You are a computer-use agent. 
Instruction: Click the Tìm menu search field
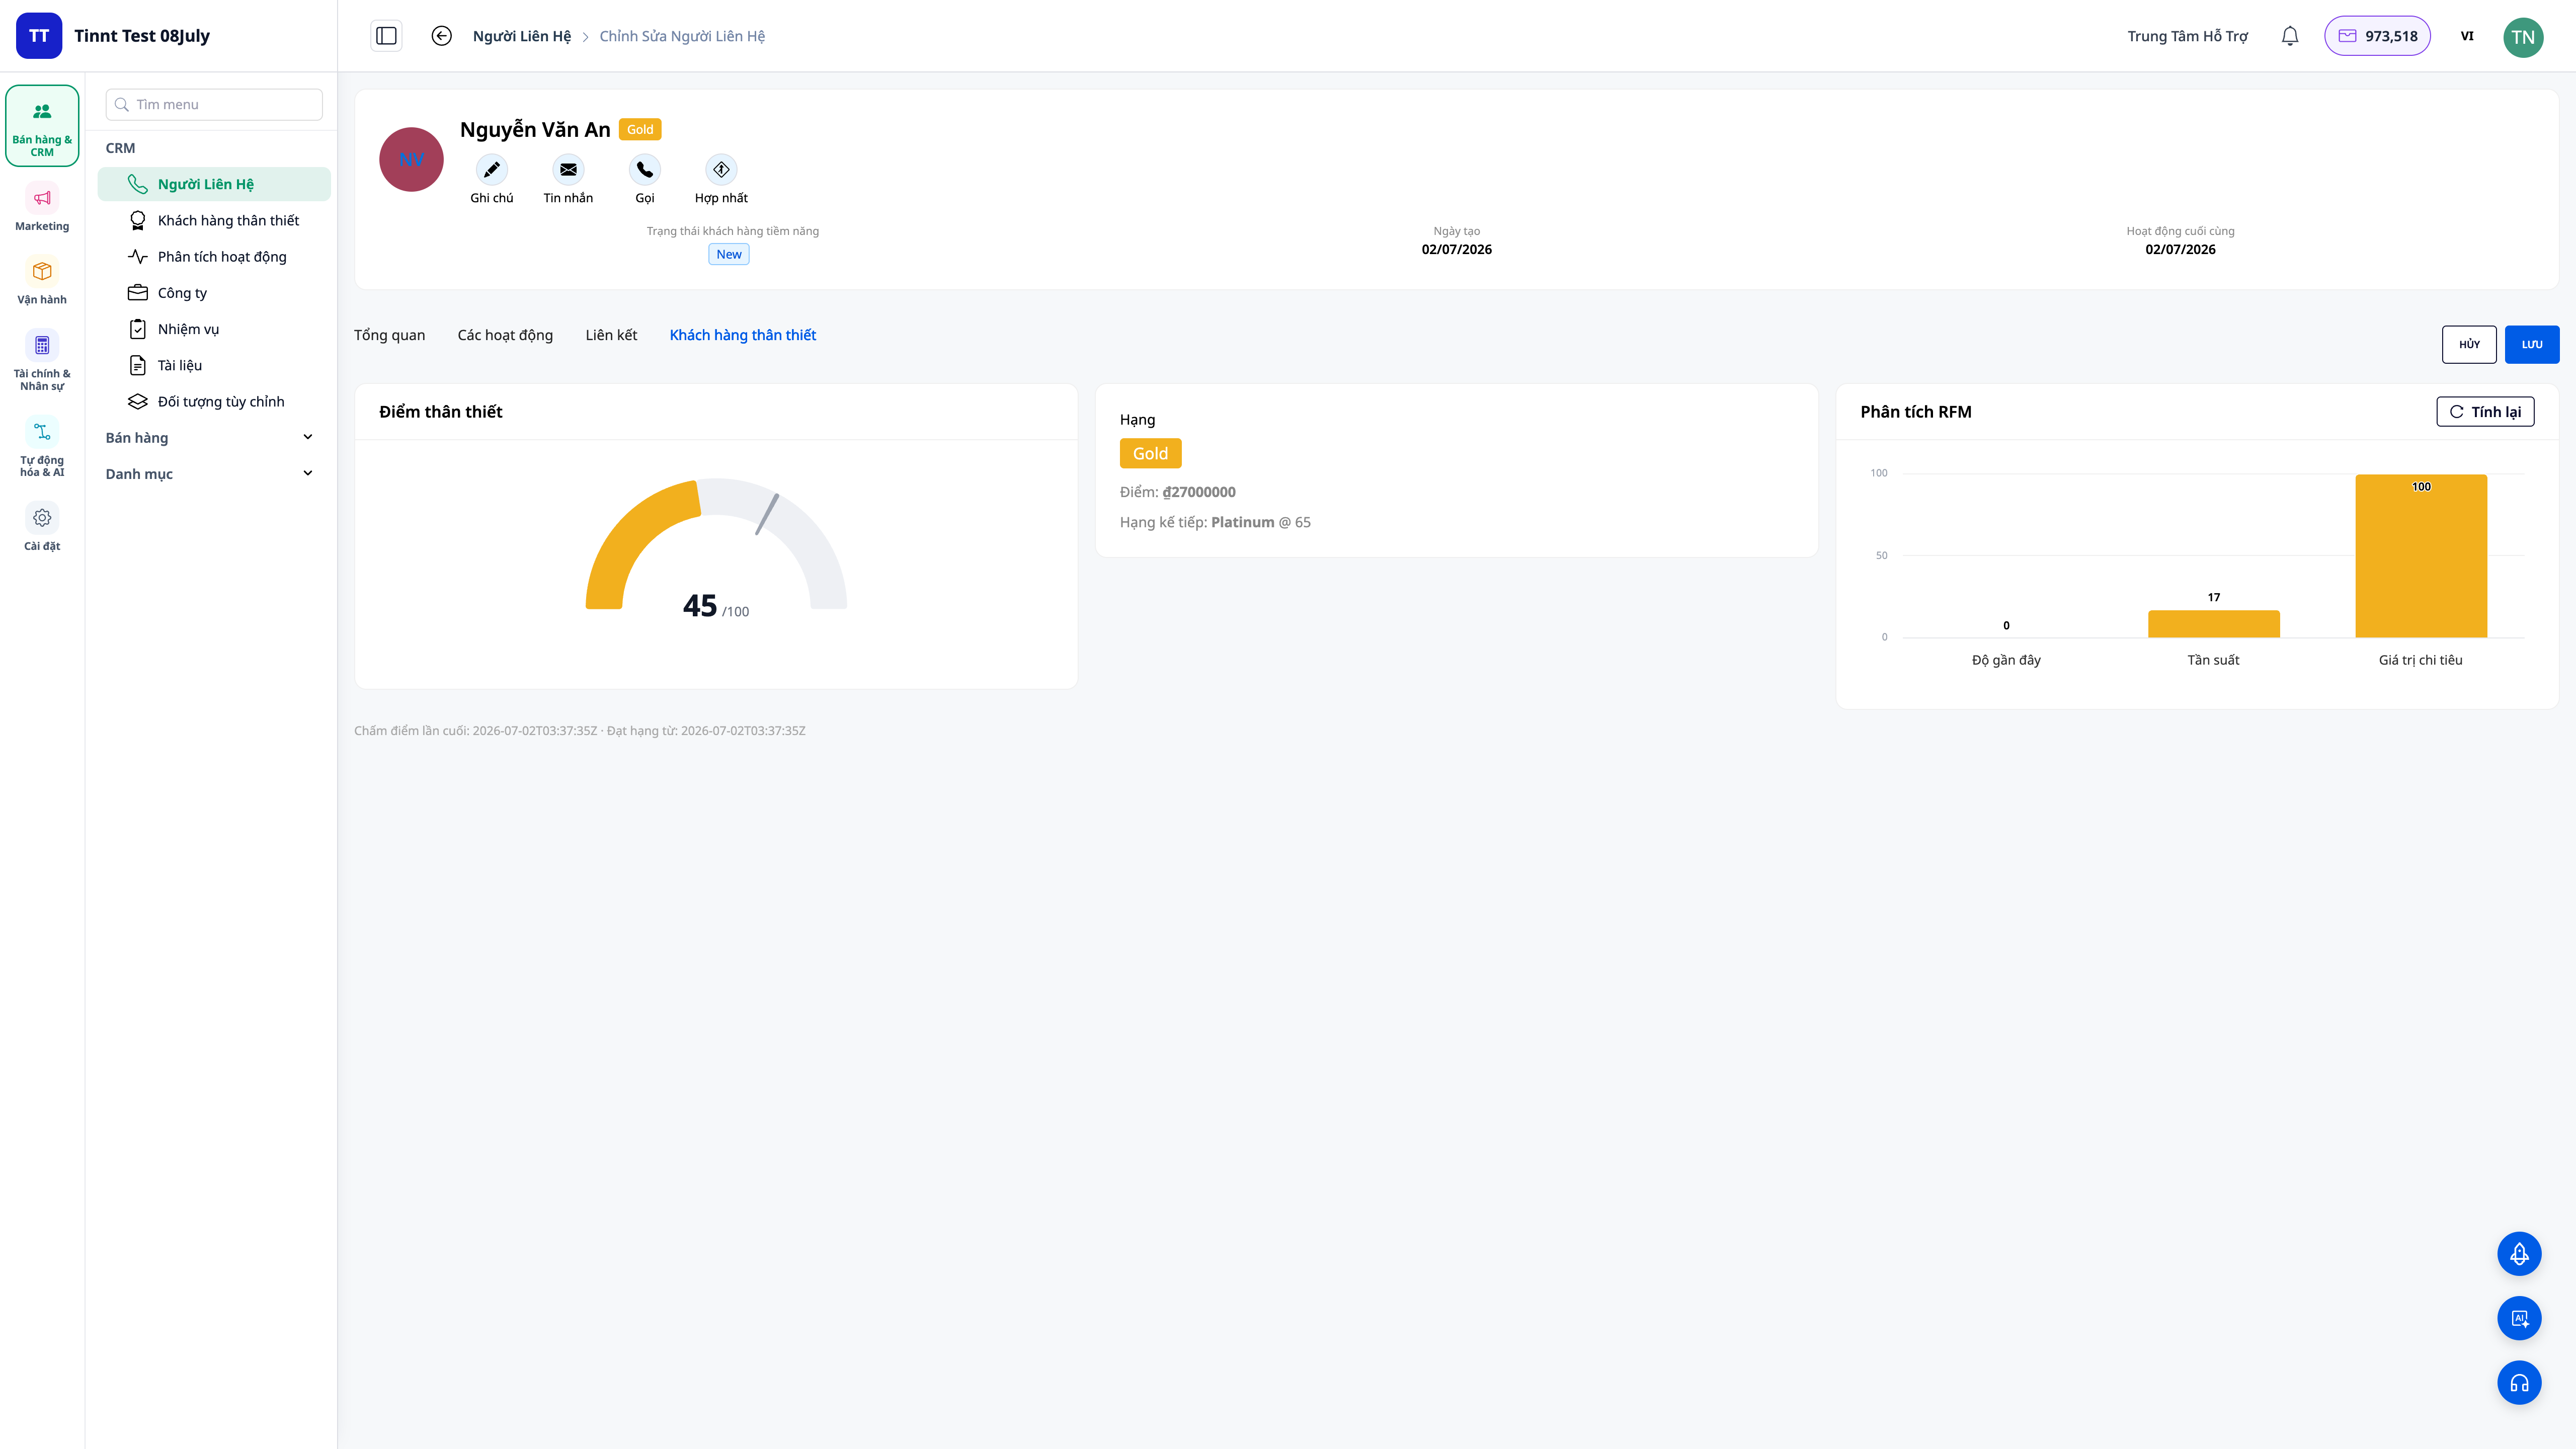[x=214, y=104]
